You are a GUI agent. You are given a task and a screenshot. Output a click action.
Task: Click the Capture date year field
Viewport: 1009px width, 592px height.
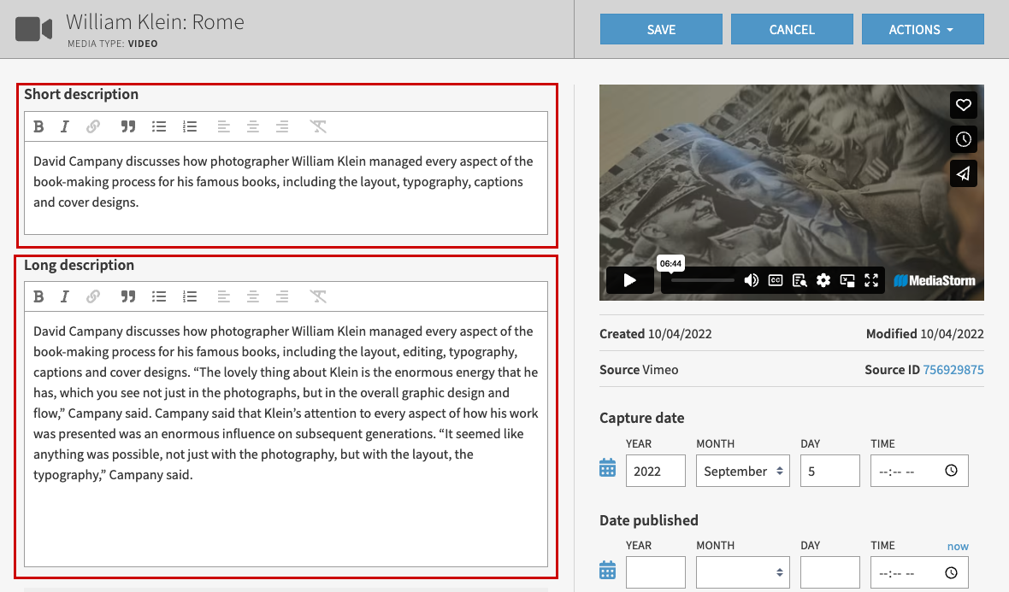click(x=655, y=471)
